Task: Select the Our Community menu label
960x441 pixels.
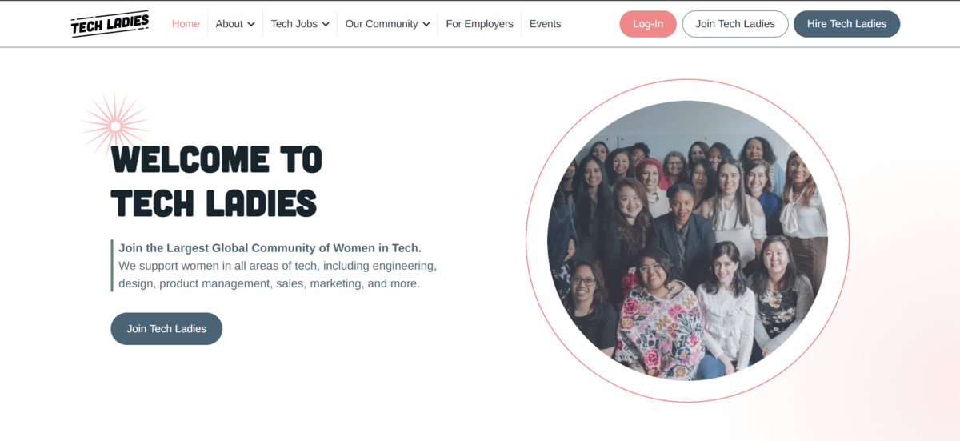Action: point(382,24)
